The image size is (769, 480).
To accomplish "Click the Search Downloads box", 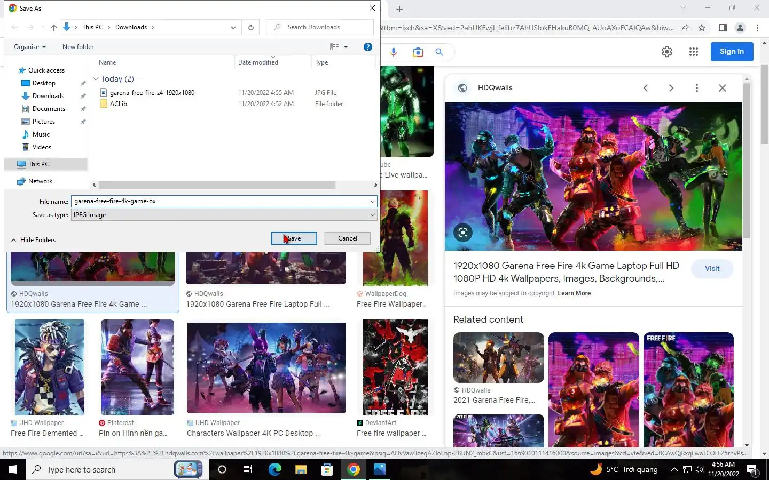I will [x=320, y=27].
